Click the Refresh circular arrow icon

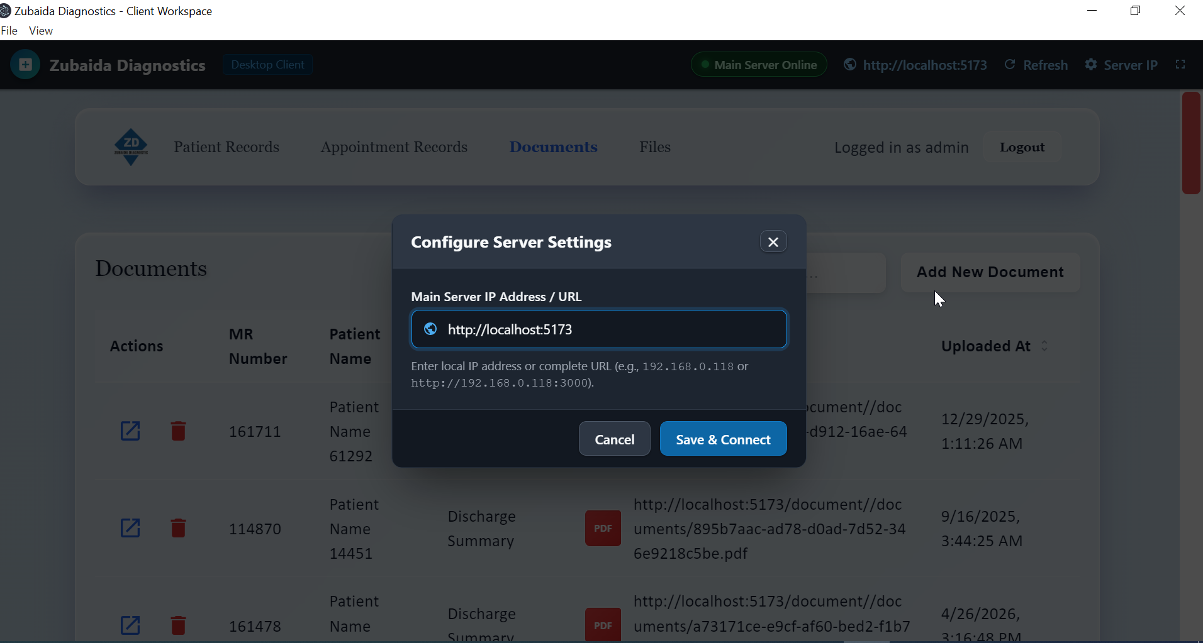coord(1010,65)
